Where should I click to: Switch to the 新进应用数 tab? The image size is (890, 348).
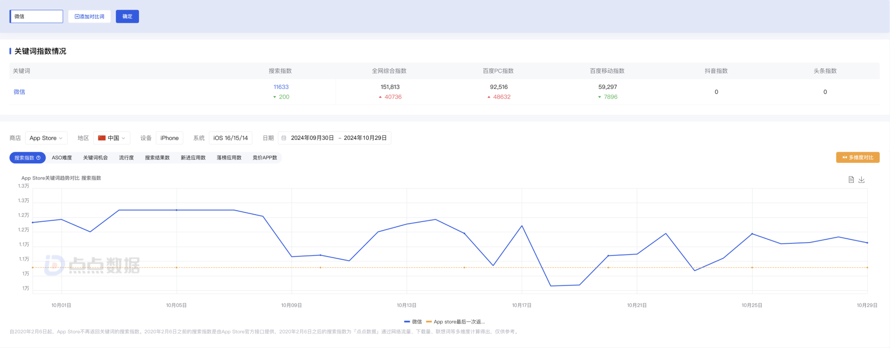tap(193, 158)
